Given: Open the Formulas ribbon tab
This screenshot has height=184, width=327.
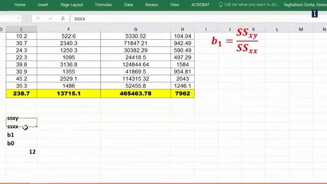Looking at the screenshot, I should click(x=103, y=5).
